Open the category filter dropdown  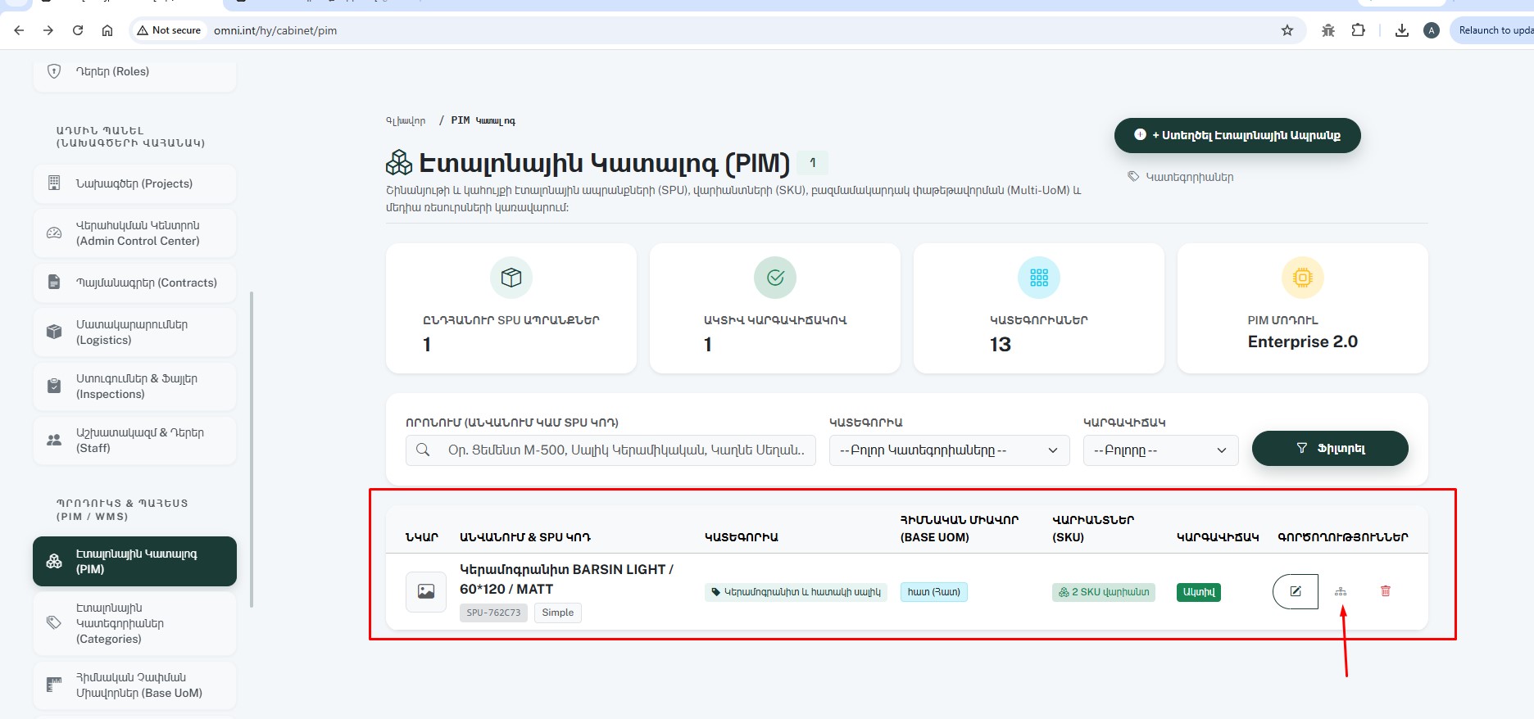pyautogui.click(x=950, y=450)
